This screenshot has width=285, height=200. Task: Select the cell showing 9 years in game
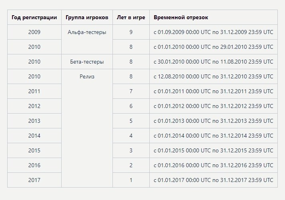click(x=131, y=32)
